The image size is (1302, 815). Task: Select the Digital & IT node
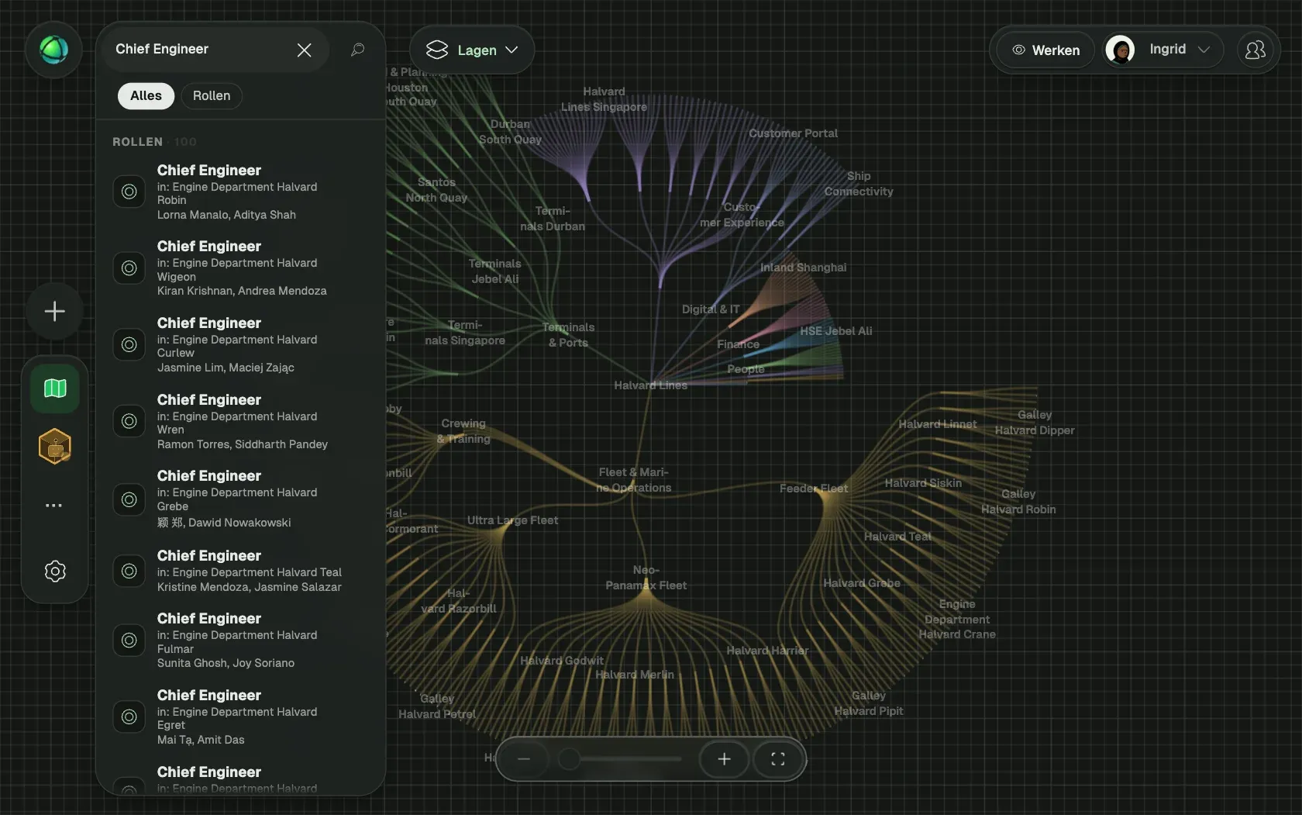(711, 309)
